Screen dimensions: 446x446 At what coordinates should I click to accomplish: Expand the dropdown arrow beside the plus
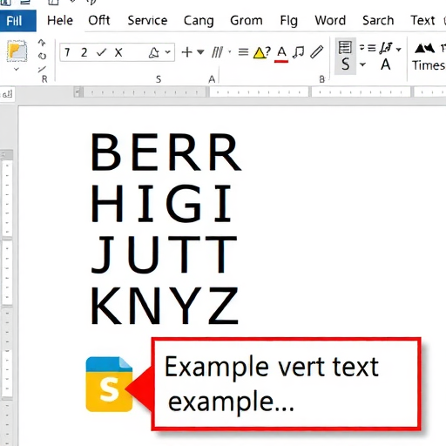200,52
